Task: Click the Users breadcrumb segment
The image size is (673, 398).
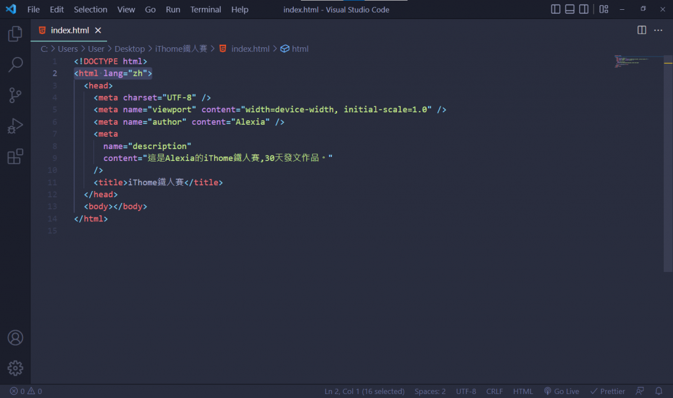Action: 68,49
